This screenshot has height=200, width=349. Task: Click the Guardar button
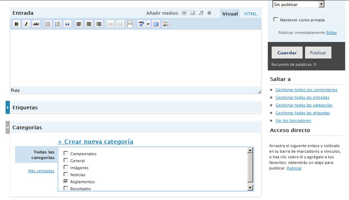tap(287, 52)
